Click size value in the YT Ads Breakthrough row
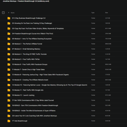The image size is (127, 127). pyautogui.click(x=108, y=121)
